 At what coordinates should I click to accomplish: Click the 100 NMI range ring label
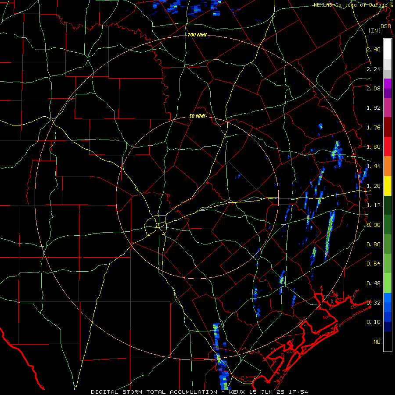pyautogui.click(x=197, y=35)
